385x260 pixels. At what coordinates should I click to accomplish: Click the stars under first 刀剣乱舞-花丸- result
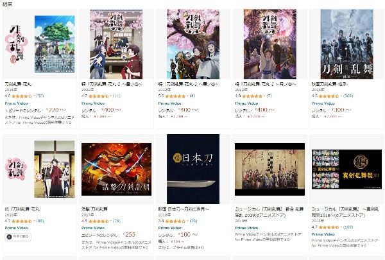[22, 96]
